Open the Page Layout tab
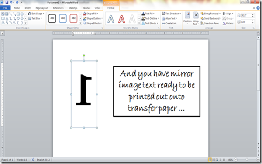262x164 pixels. click(41, 8)
